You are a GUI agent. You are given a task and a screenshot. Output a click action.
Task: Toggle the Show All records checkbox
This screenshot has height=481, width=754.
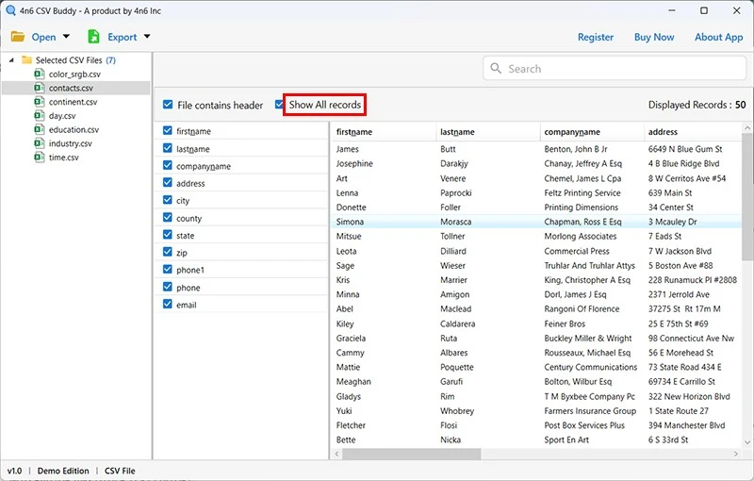279,105
